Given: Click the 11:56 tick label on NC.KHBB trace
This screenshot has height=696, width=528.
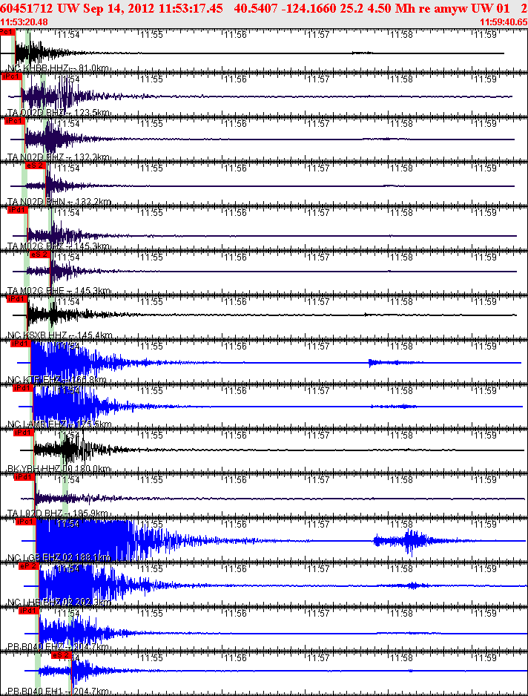Looking at the screenshot, I should [235, 35].
